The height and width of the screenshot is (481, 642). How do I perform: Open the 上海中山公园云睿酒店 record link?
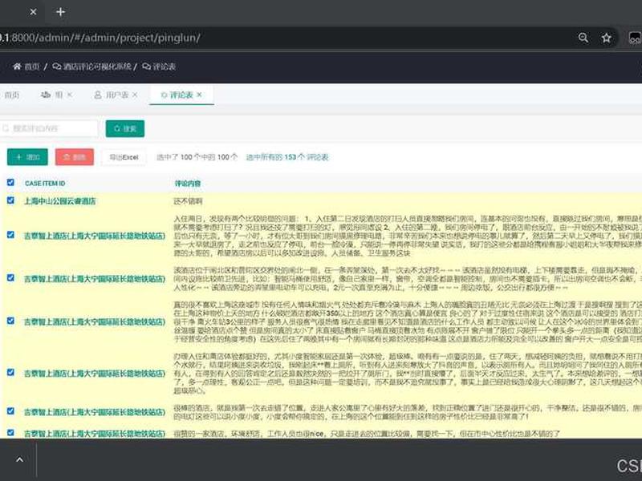[x=59, y=201]
